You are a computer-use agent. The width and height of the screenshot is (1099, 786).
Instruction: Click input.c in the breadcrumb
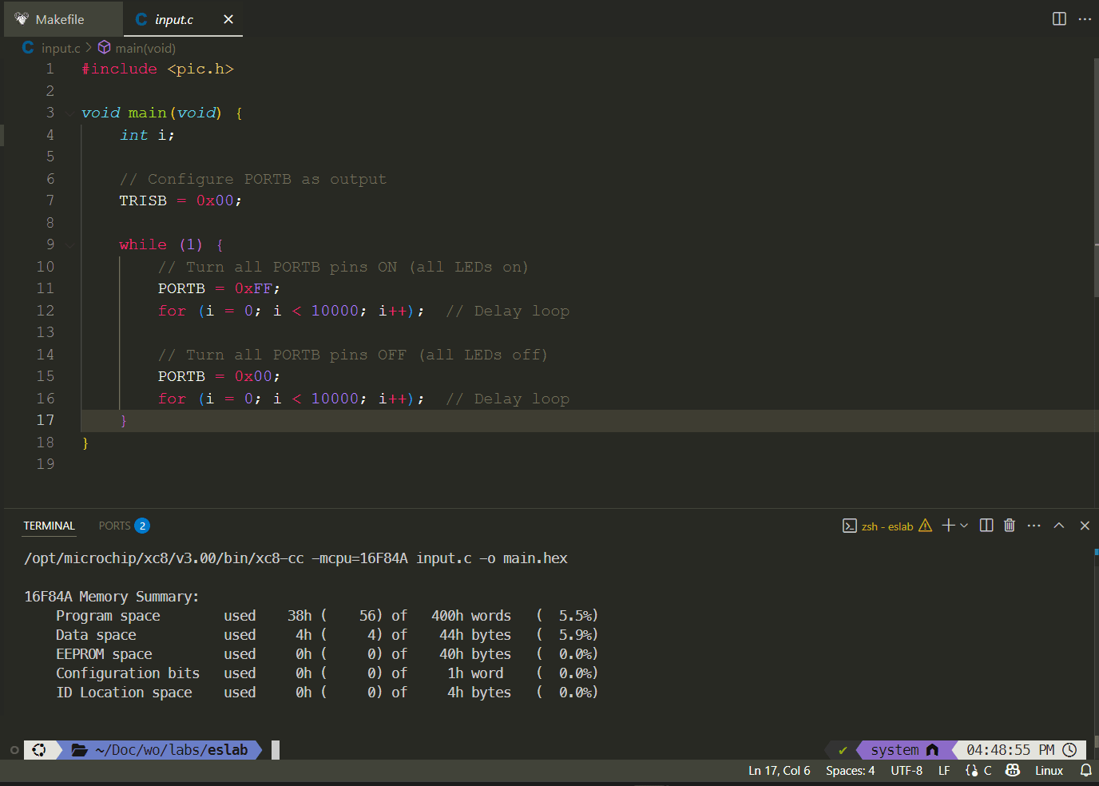coord(61,48)
